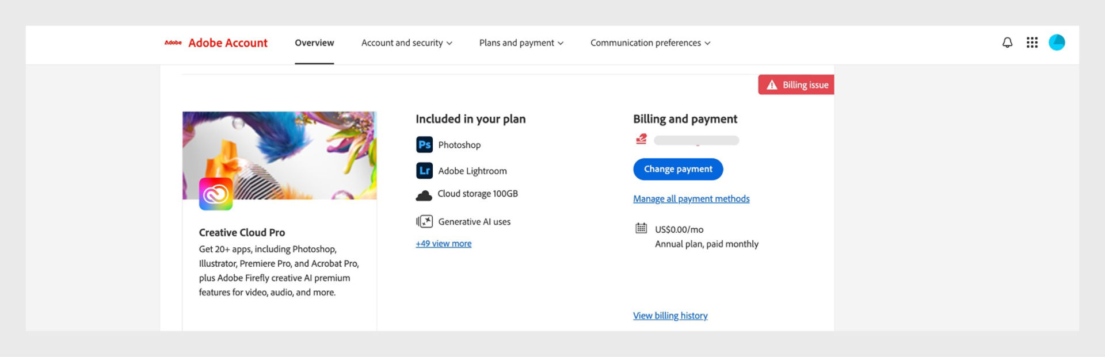Click the Adobe Account title

(228, 43)
